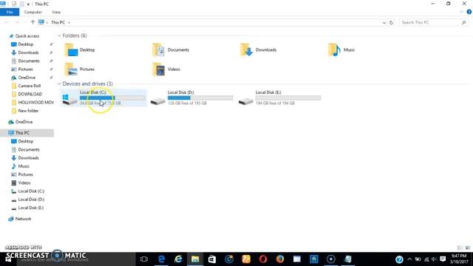Image resolution: width=473 pixels, height=266 pixels.
Task: Select Local Disk (D:) in navigation pane
Action: click(x=31, y=199)
